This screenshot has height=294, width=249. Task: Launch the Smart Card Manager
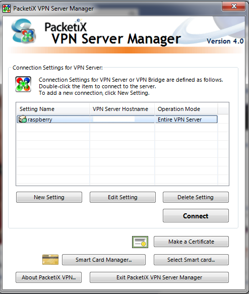point(104,260)
